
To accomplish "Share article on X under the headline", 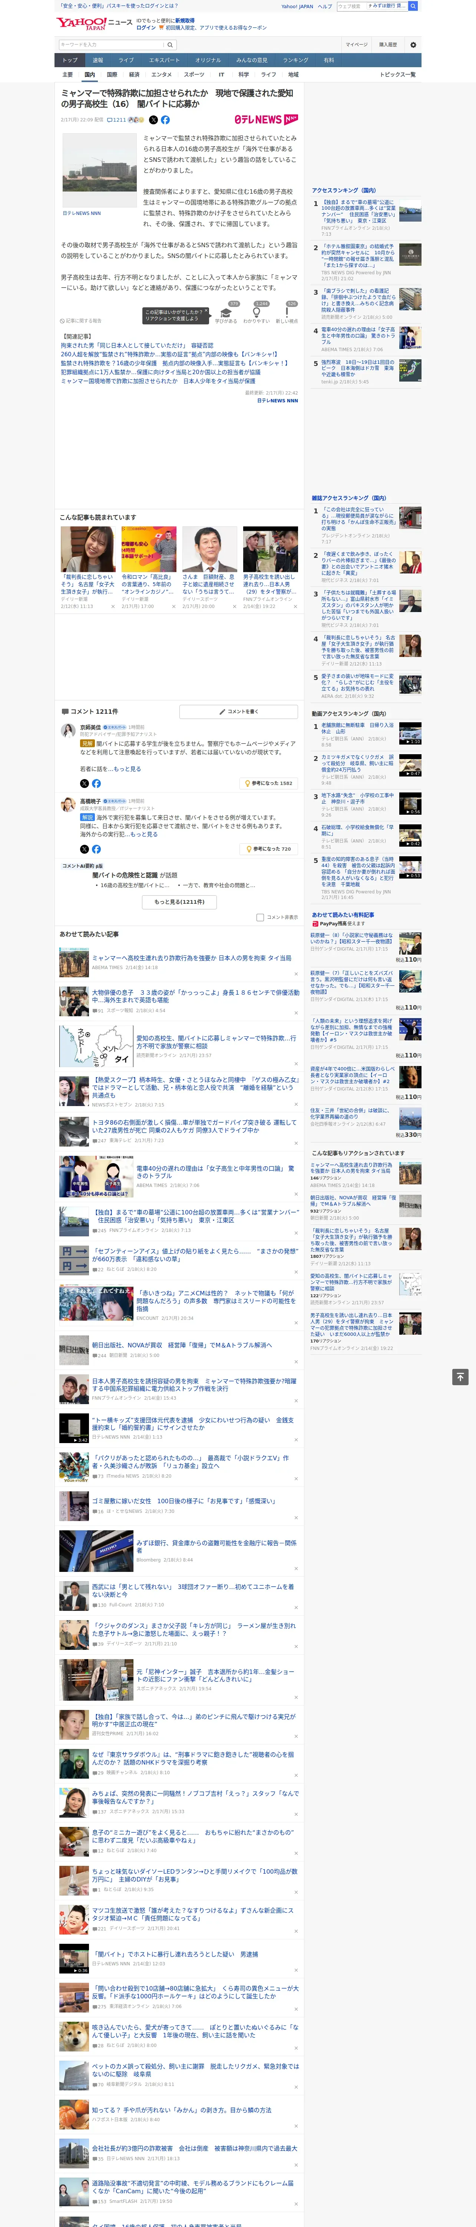I will tap(154, 120).
